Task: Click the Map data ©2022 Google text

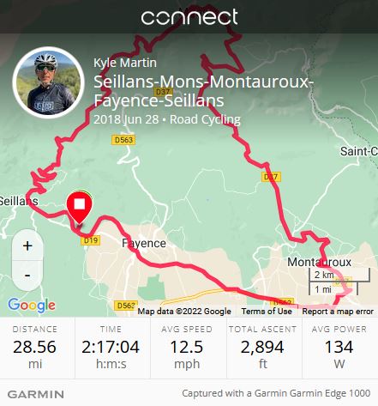Action: pos(184,312)
